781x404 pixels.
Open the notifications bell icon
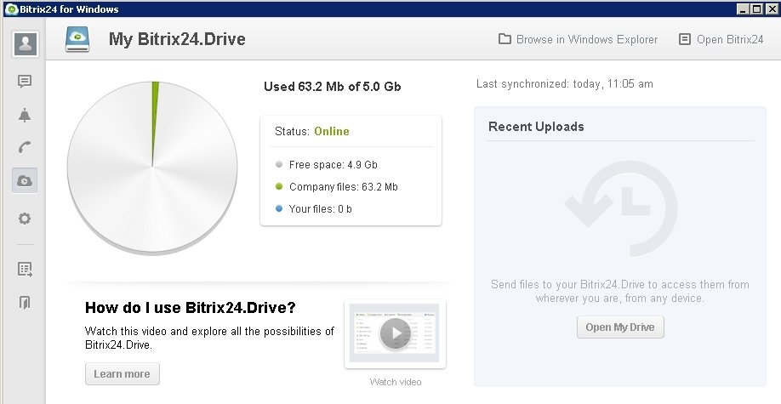coord(25,115)
